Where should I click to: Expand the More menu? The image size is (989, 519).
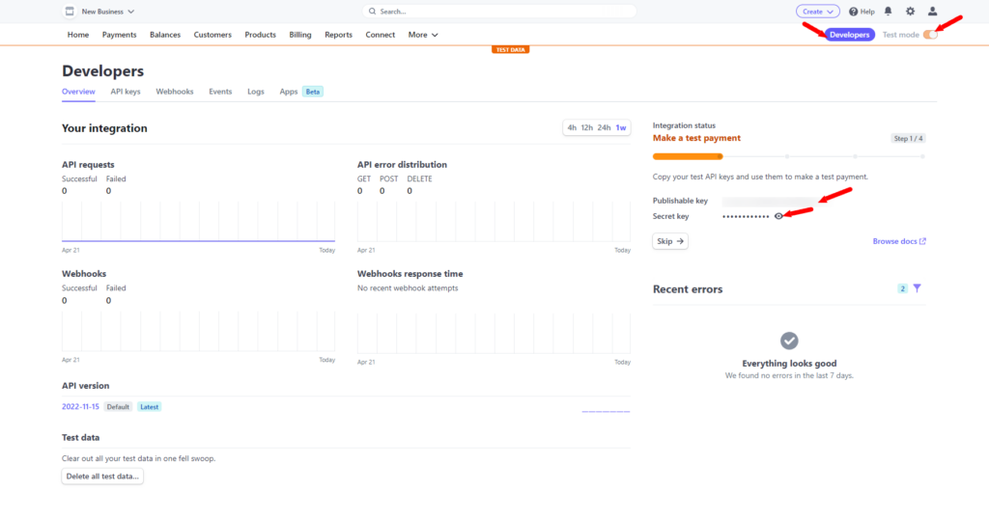click(423, 35)
